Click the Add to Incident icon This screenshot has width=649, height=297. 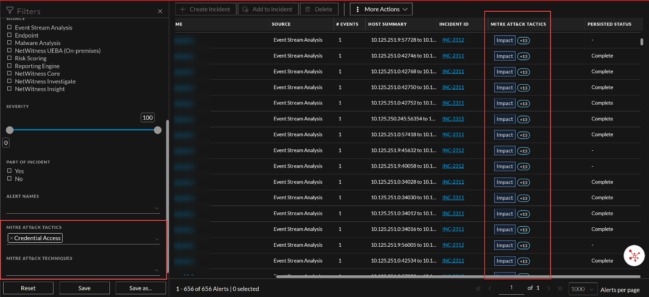click(x=245, y=9)
